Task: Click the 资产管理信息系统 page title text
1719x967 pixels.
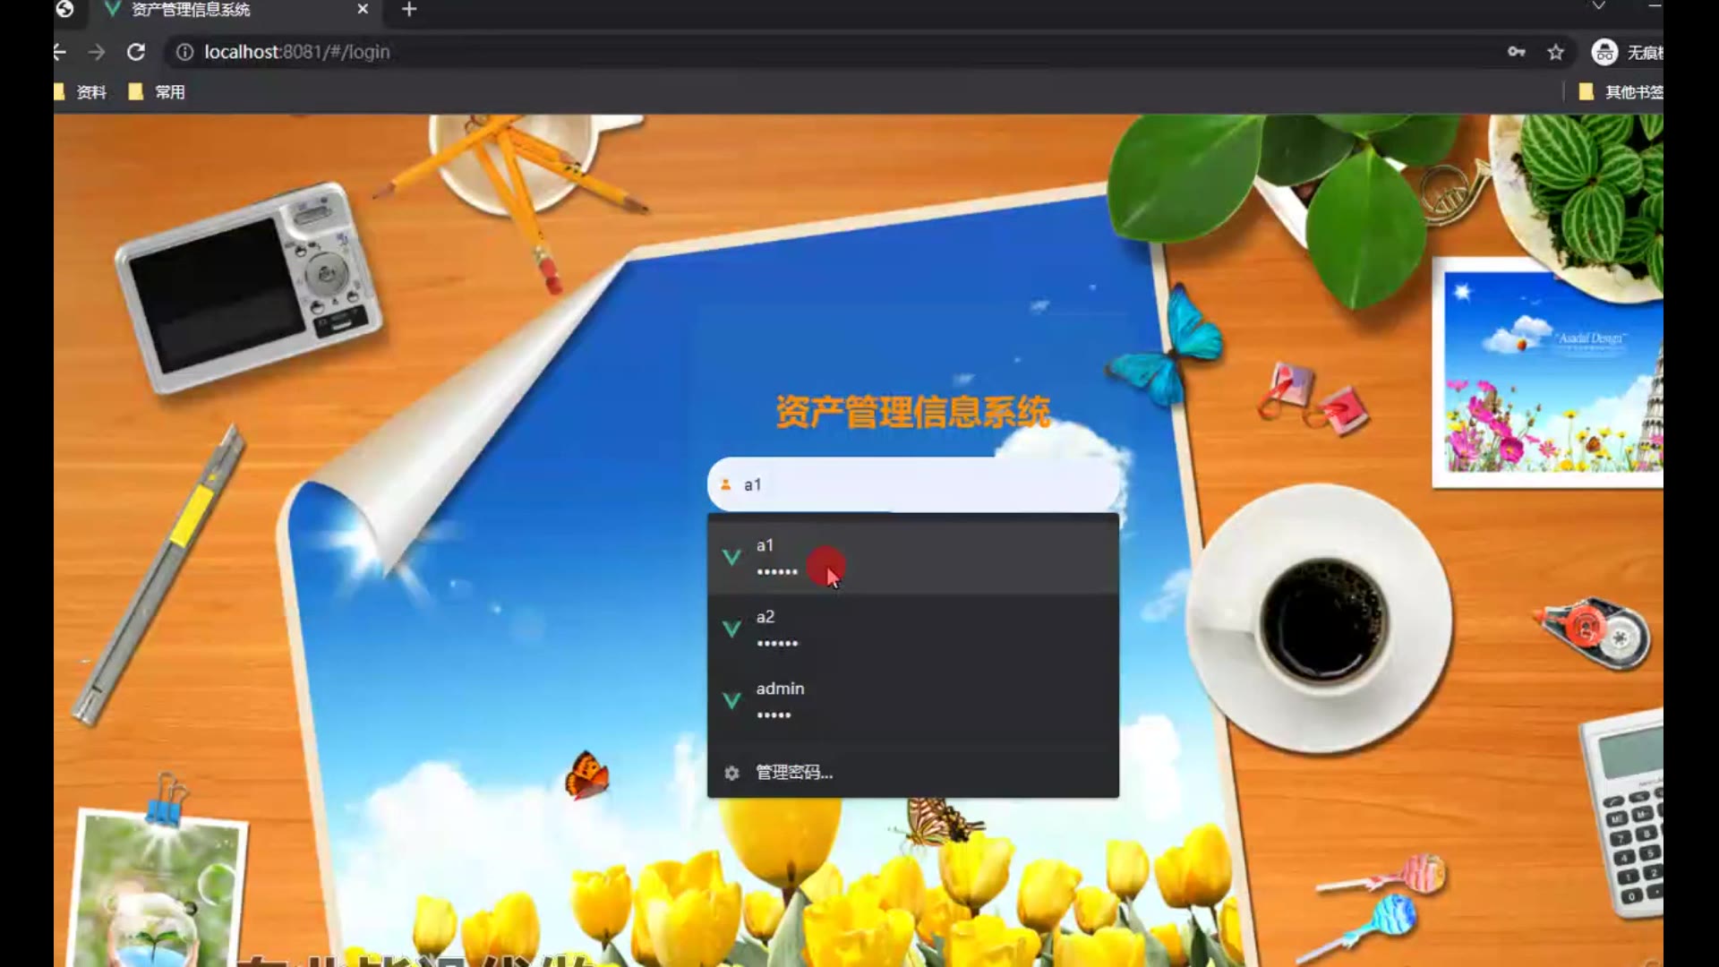Action: tap(912, 412)
